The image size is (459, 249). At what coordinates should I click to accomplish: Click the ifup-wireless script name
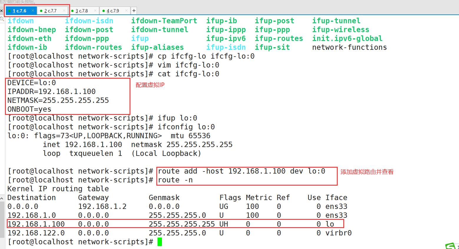(x=341, y=30)
